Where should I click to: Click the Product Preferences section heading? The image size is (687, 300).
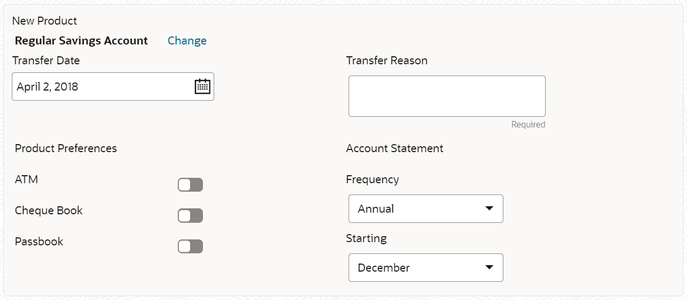[66, 148]
